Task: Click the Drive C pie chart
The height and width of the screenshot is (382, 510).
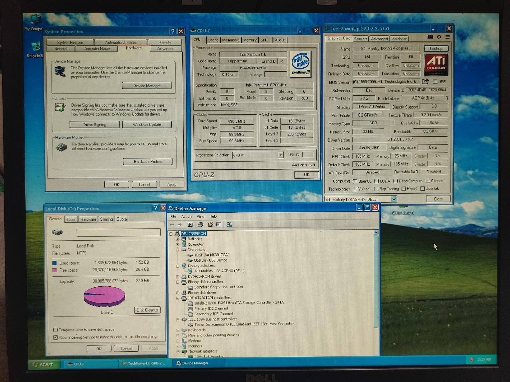Action: tap(104, 296)
